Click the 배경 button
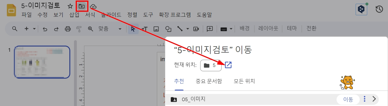Viewport: 388px width, 106px height. point(245,29)
